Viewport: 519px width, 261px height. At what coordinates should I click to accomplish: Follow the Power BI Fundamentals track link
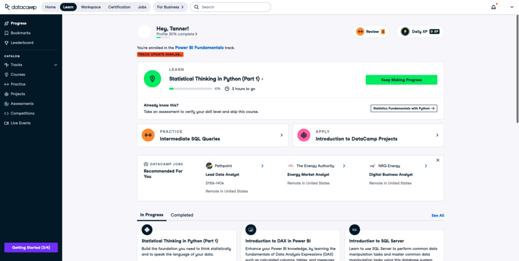pyautogui.click(x=199, y=48)
